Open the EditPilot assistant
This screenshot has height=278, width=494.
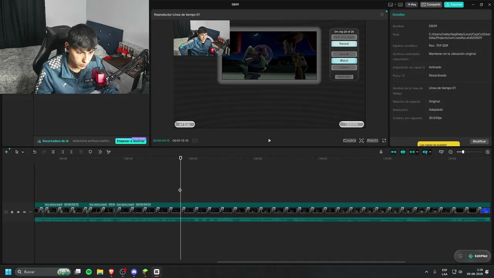(478, 256)
